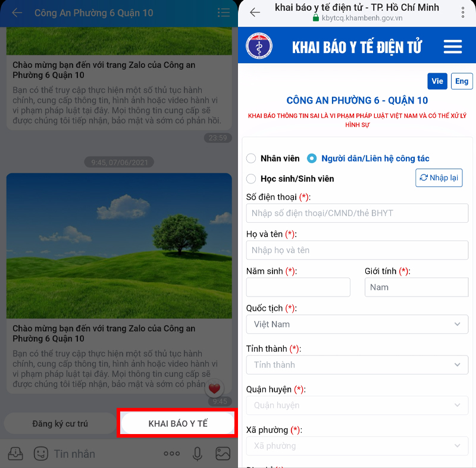
Task: Open the quick-reply inbox icon beside sticker
Action: [15, 454]
